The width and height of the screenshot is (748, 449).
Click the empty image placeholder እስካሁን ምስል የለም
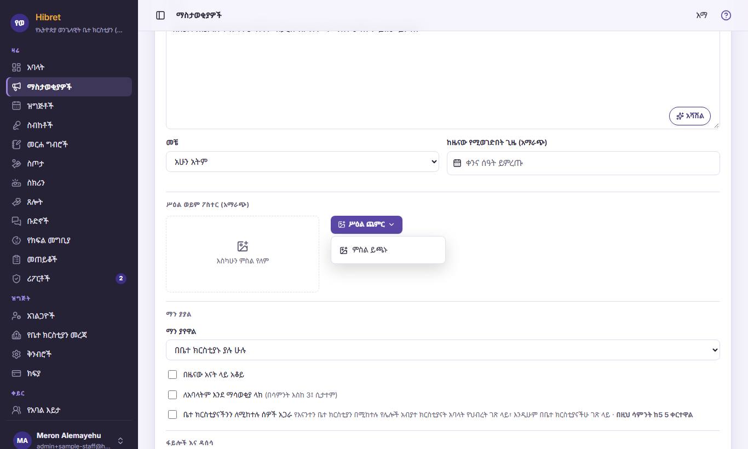click(243, 254)
